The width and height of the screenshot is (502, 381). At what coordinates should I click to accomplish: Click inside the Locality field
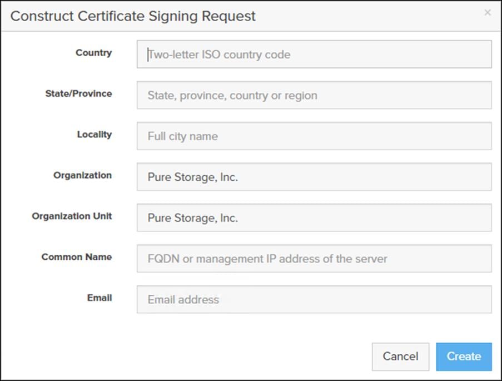[314, 136]
